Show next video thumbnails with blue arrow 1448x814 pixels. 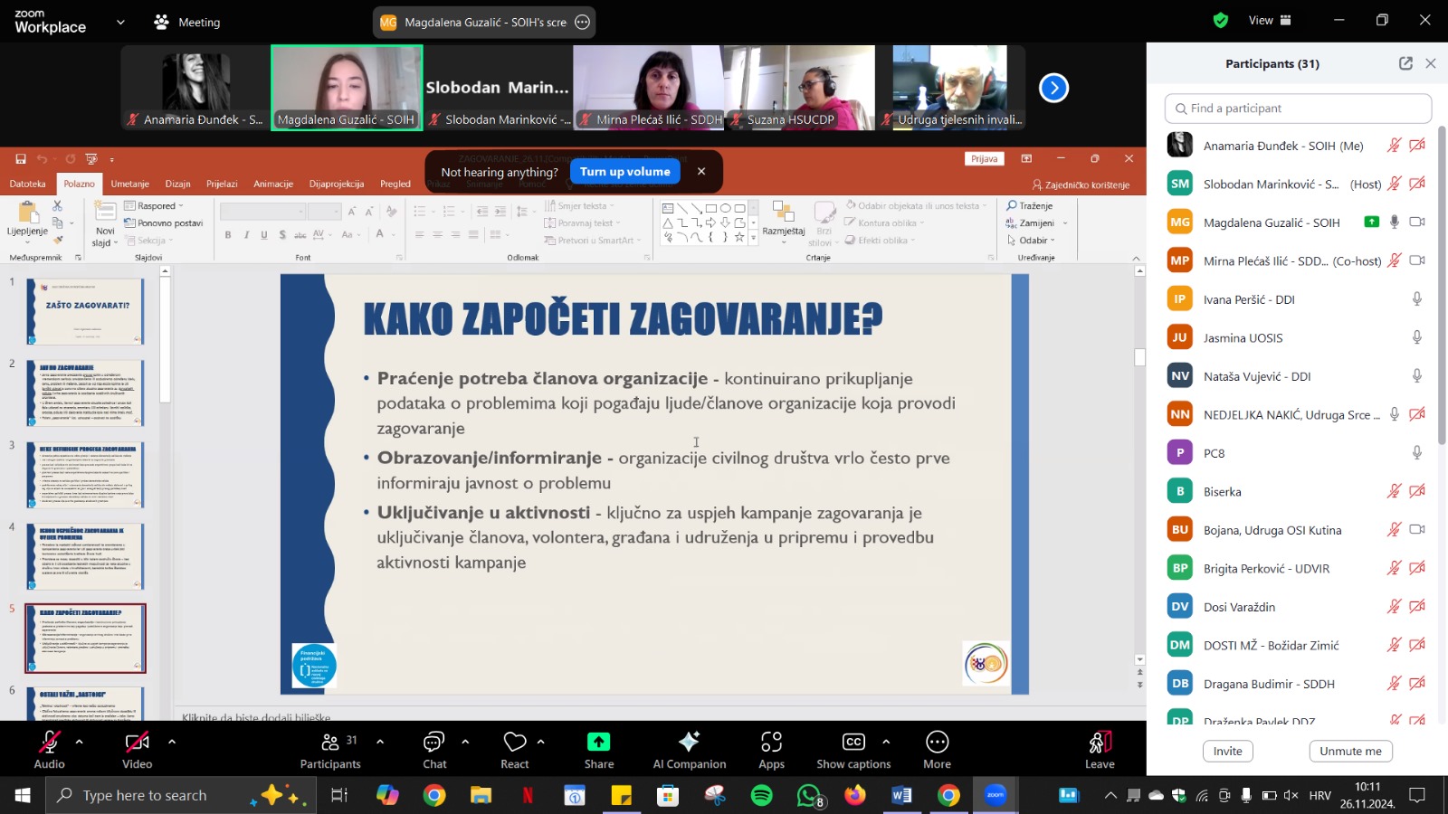[1053, 88]
